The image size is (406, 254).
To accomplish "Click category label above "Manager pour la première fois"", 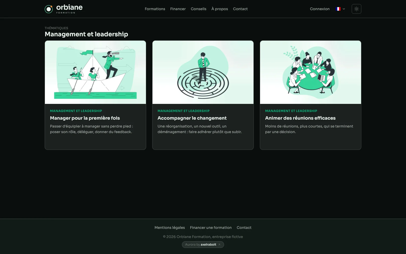I will coord(76,111).
